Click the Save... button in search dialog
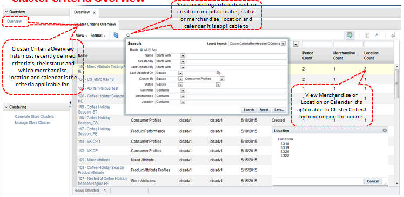This screenshot has width=404, height=197. (279, 110)
